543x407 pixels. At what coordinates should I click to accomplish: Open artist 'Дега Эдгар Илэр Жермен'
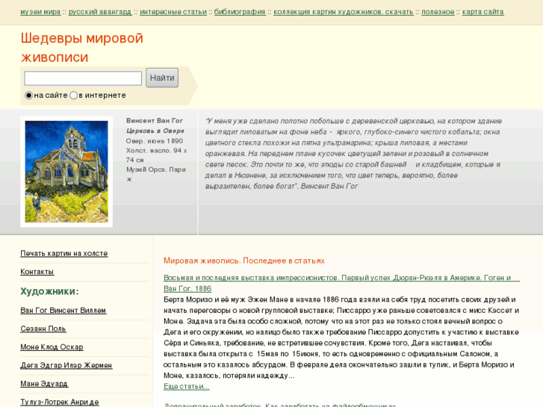(x=66, y=365)
